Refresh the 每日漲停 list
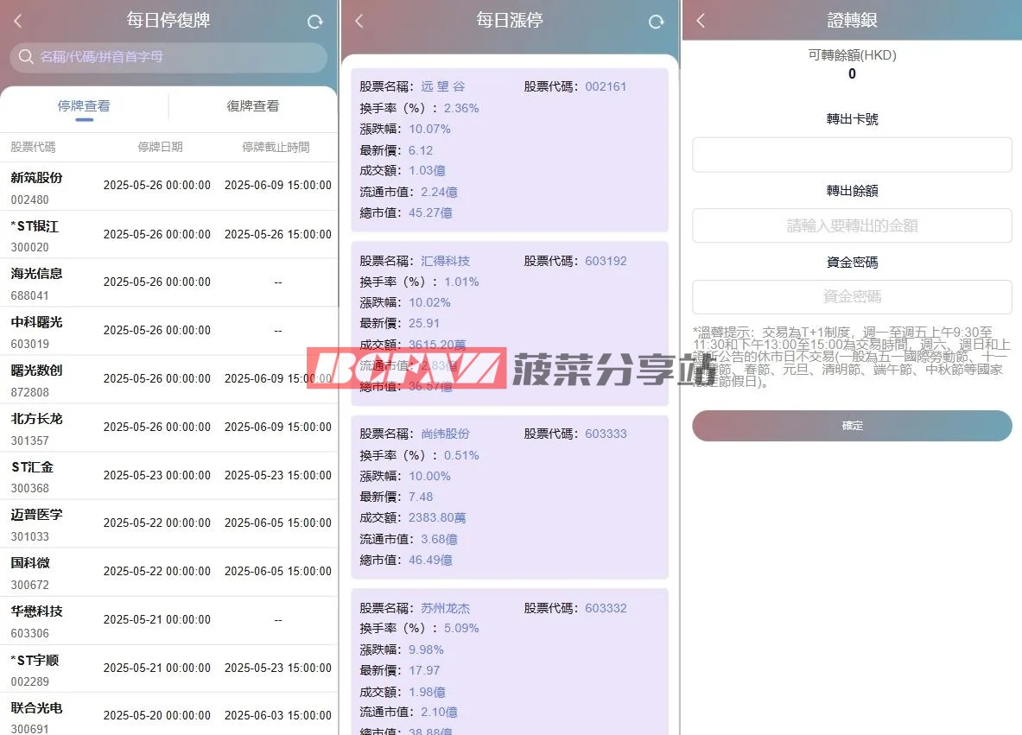 [657, 22]
